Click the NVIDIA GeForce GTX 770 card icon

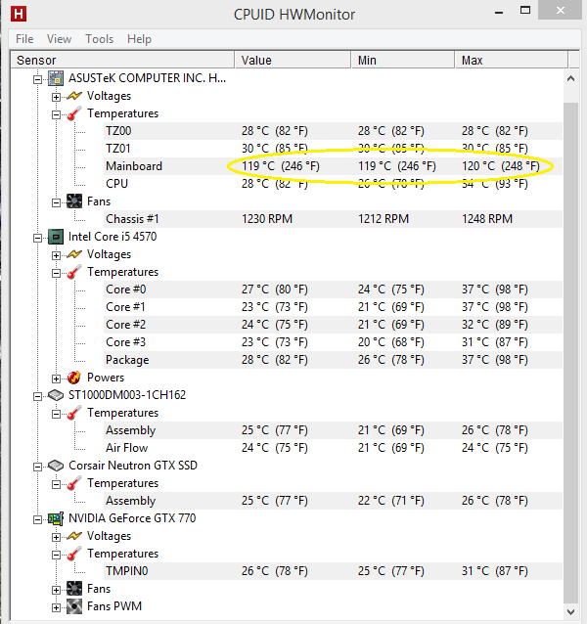tap(56, 518)
